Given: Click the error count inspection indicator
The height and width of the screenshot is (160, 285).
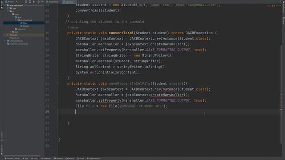Looking at the screenshot, I should coord(269,5).
